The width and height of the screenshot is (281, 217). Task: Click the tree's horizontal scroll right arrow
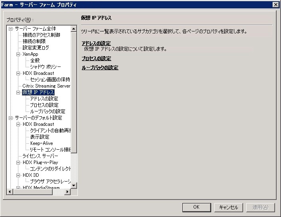(x=67, y=192)
